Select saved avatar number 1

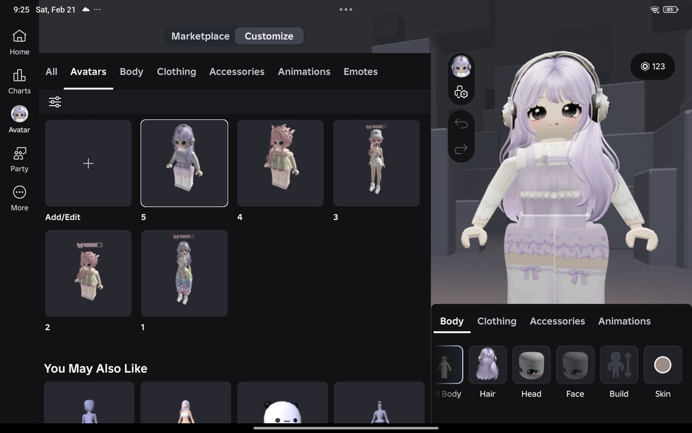click(x=185, y=274)
